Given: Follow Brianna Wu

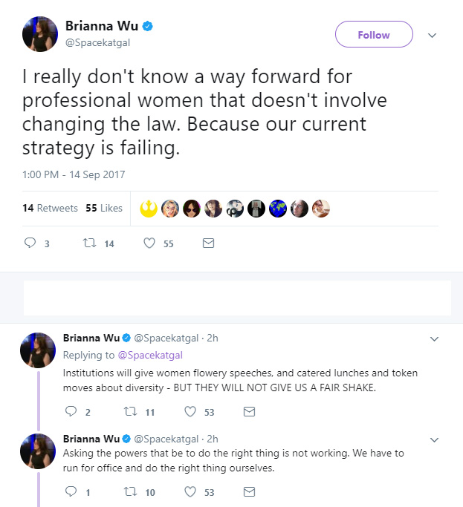Looking at the screenshot, I should point(374,34).
